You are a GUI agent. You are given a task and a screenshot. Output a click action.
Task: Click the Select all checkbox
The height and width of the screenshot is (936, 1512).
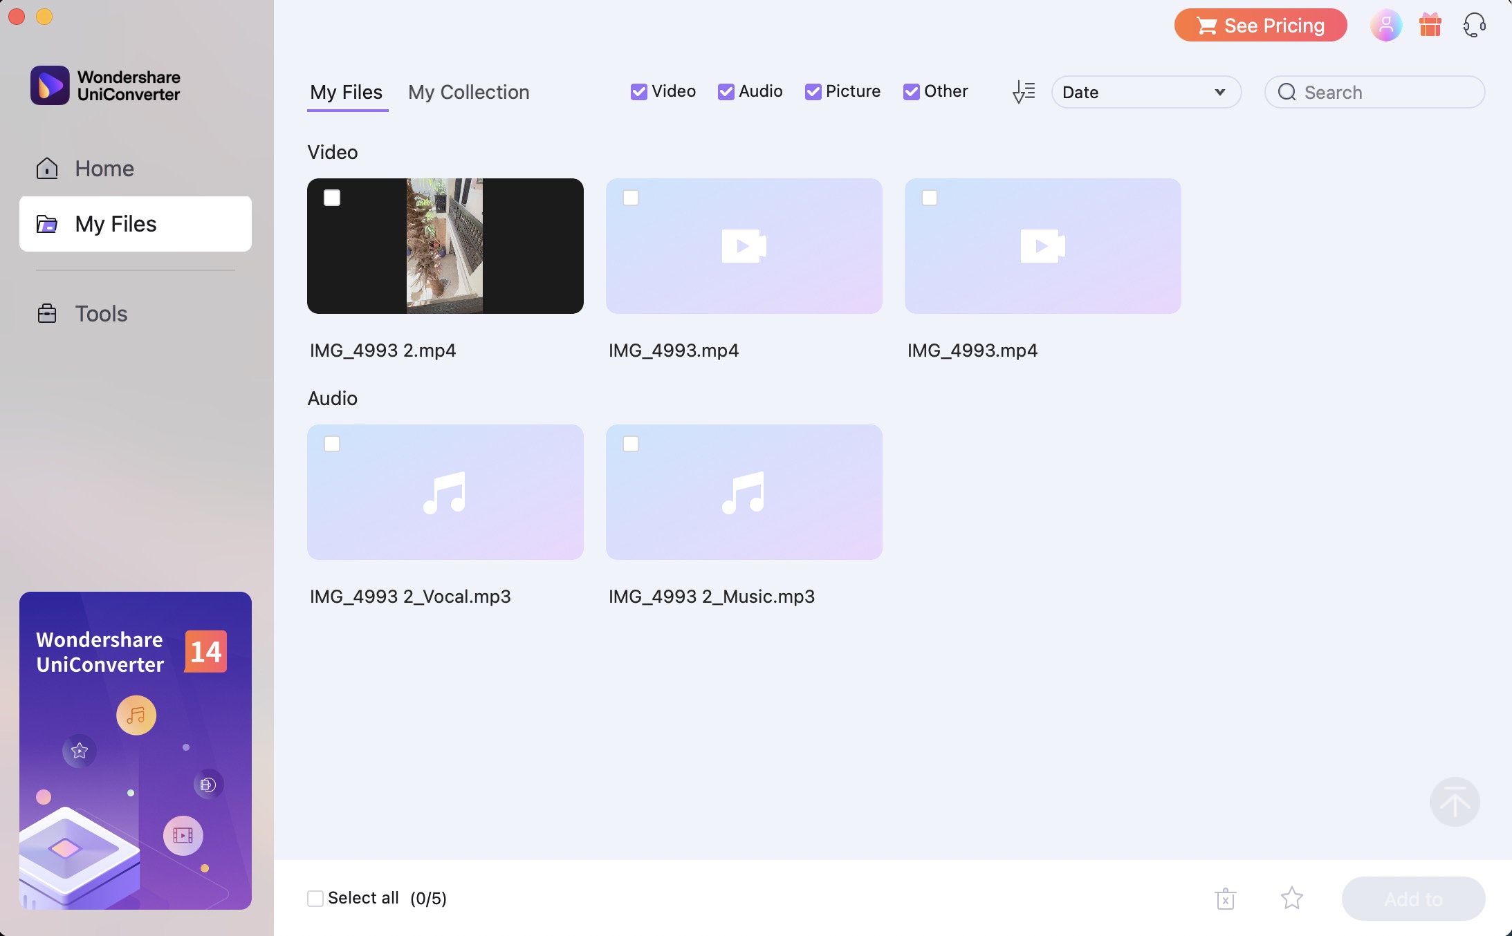click(x=313, y=897)
